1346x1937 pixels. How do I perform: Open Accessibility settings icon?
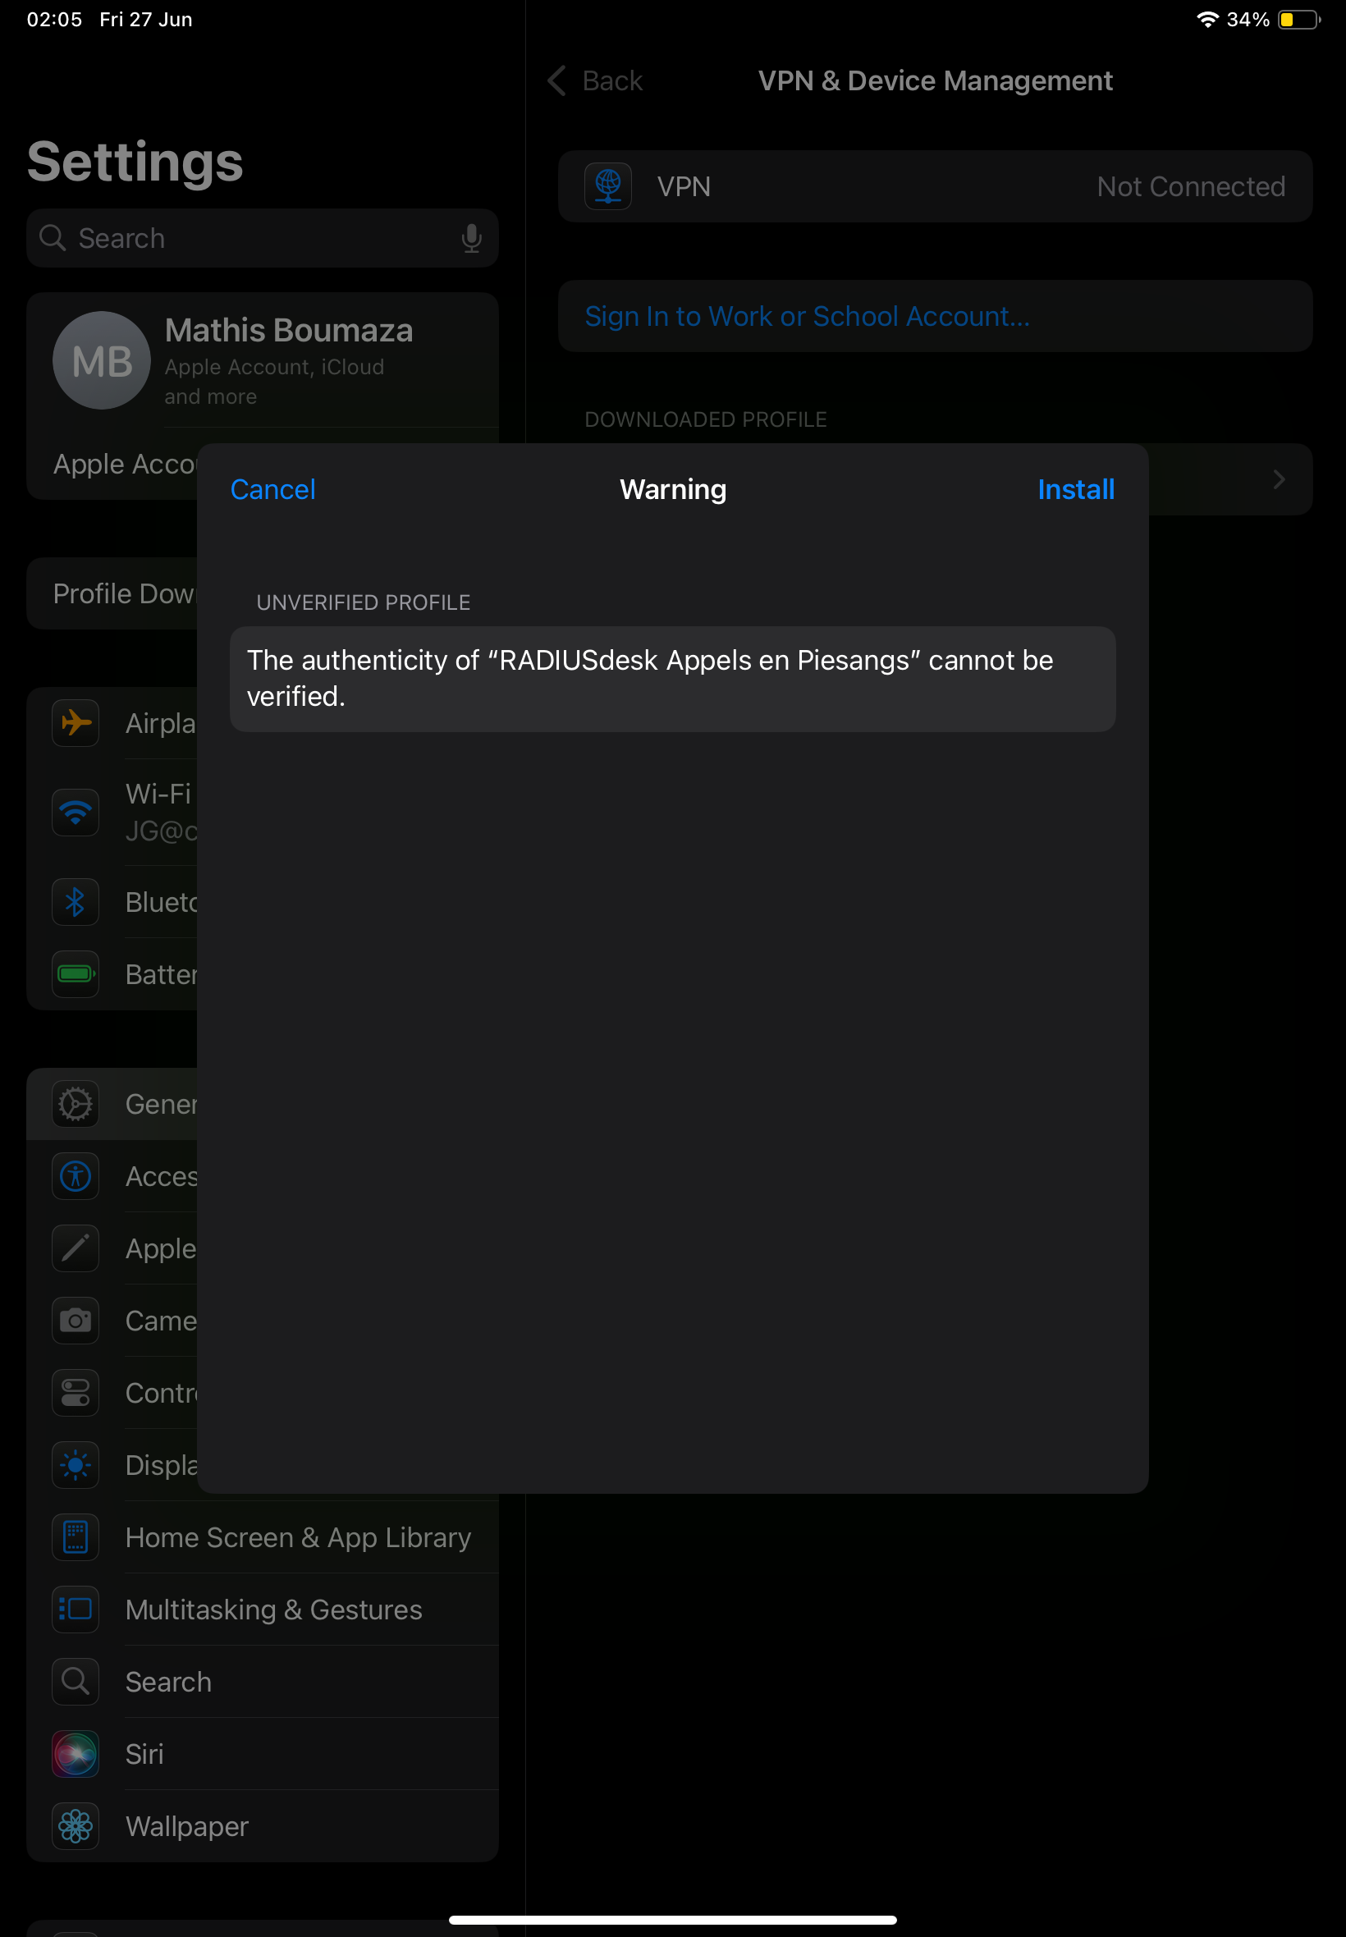76,1175
